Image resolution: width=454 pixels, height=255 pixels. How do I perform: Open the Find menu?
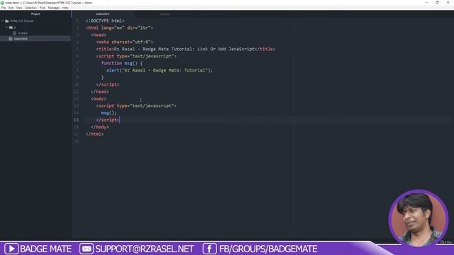(x=43, y=8)
